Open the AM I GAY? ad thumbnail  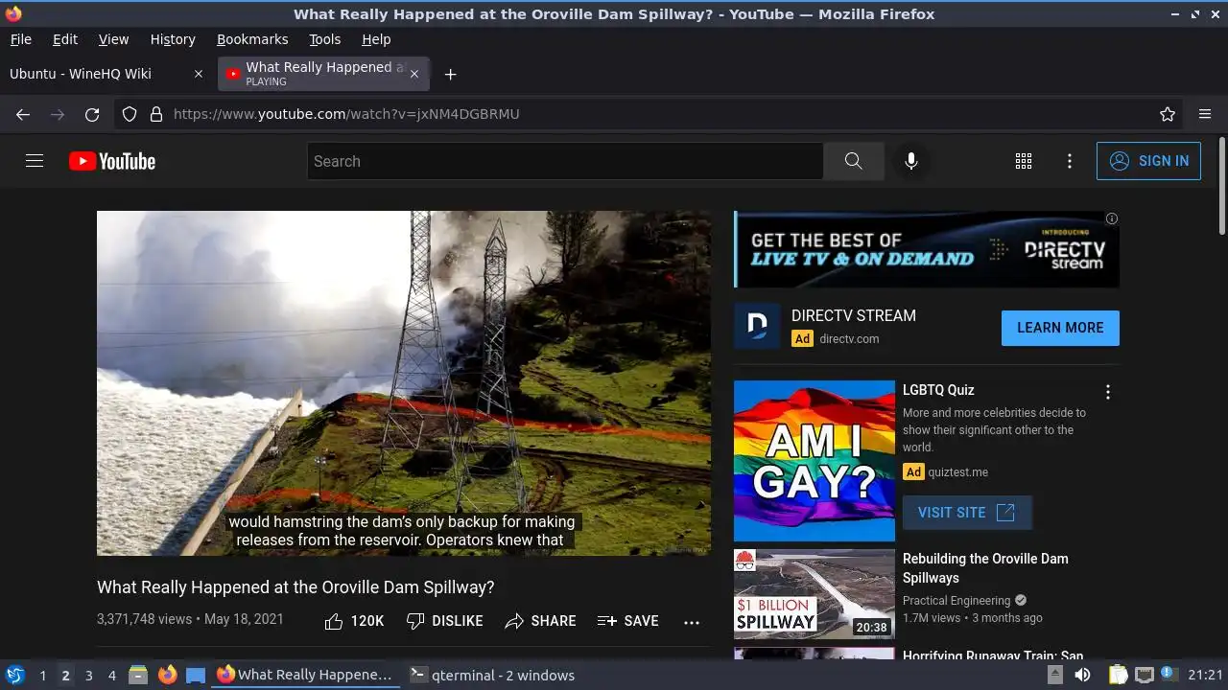815,461
